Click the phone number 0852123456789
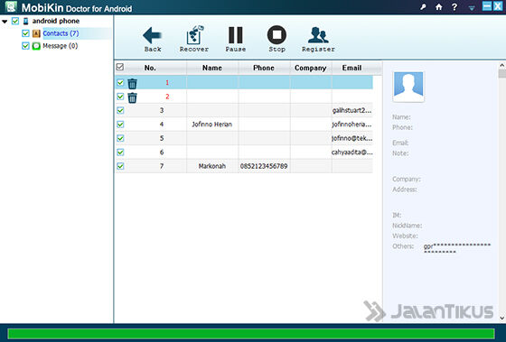506x342 pixels. click(264, 166)
